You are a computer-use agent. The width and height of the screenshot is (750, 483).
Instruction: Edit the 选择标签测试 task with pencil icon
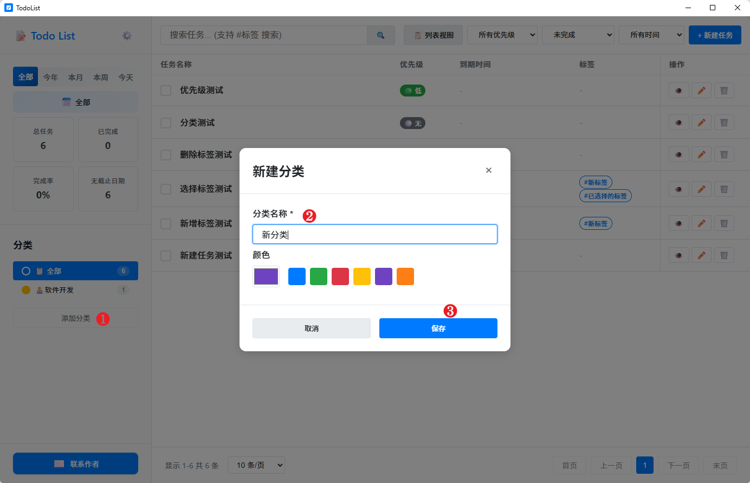pos(701,189)
